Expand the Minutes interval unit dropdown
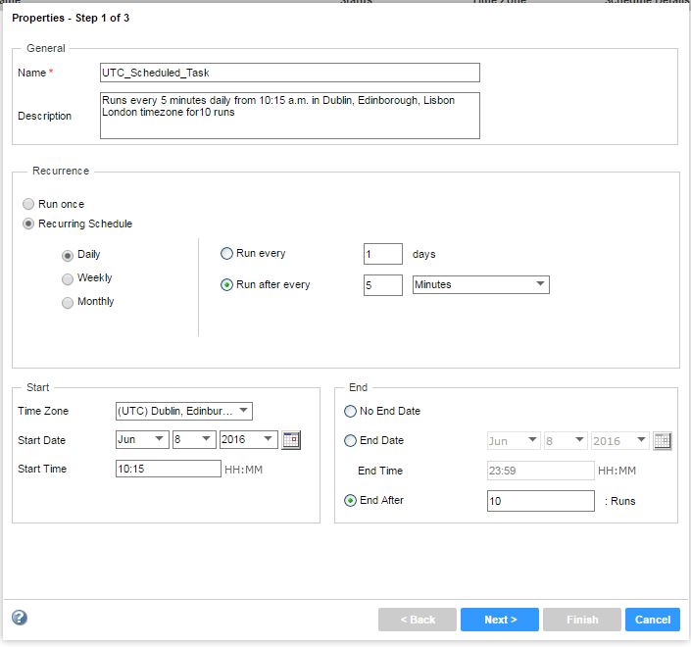 (480, 285)
